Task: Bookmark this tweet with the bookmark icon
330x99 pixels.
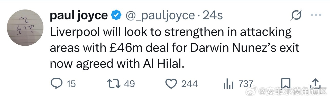Action: [286, 83]
